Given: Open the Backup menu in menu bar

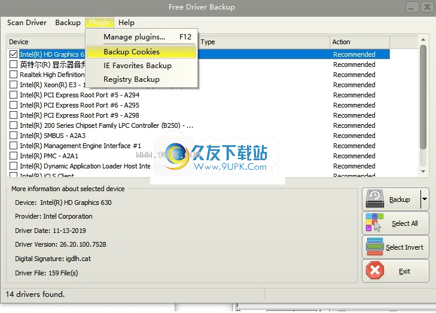Looking at the screenshot, I should pos(68,23).
